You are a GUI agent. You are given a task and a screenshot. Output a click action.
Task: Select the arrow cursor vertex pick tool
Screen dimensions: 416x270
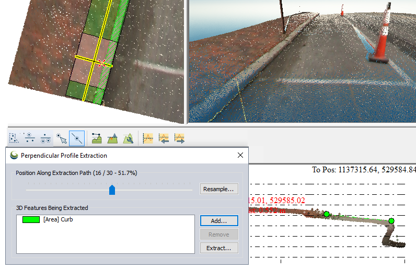click(62, 138)
